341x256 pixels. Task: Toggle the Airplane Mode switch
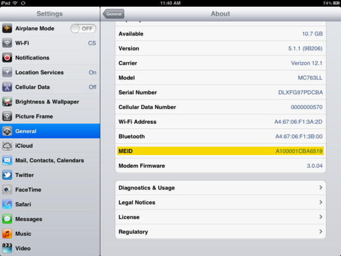[x=83, y=29]
